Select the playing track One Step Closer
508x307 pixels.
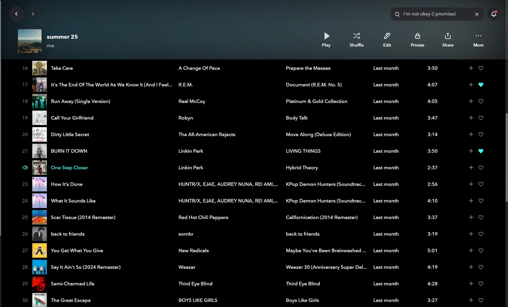[69, 167]
